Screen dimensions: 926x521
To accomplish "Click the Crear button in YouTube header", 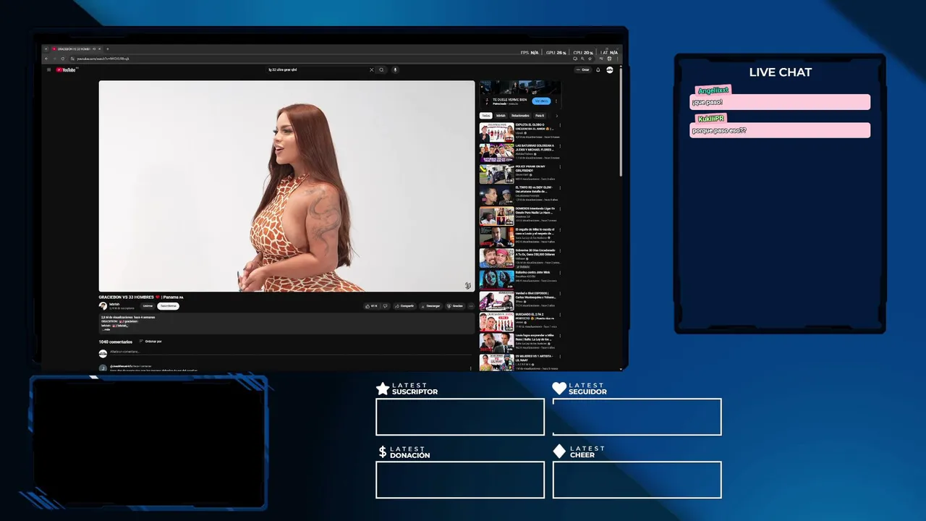I will (583, 70).
